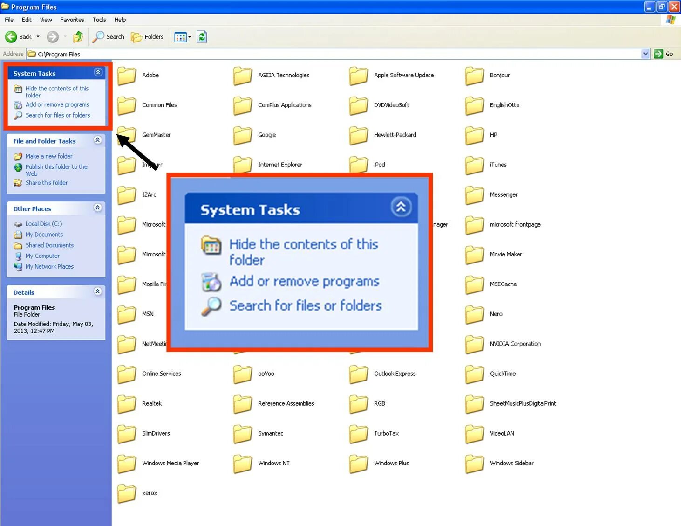
Task: Select the Adobe folder icon
Action: [x=127, y=76]
